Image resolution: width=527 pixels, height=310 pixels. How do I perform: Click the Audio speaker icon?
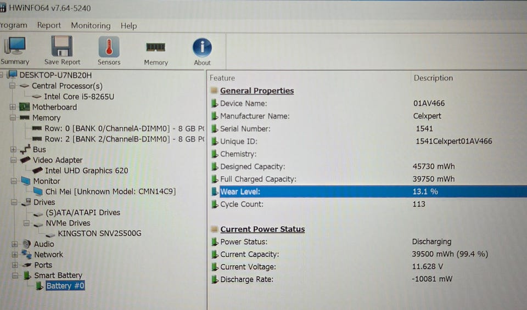pyautogui.click(x=26, y=244)
